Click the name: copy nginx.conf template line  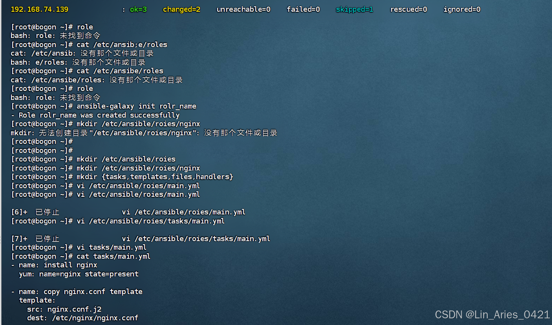pos(77,292)
